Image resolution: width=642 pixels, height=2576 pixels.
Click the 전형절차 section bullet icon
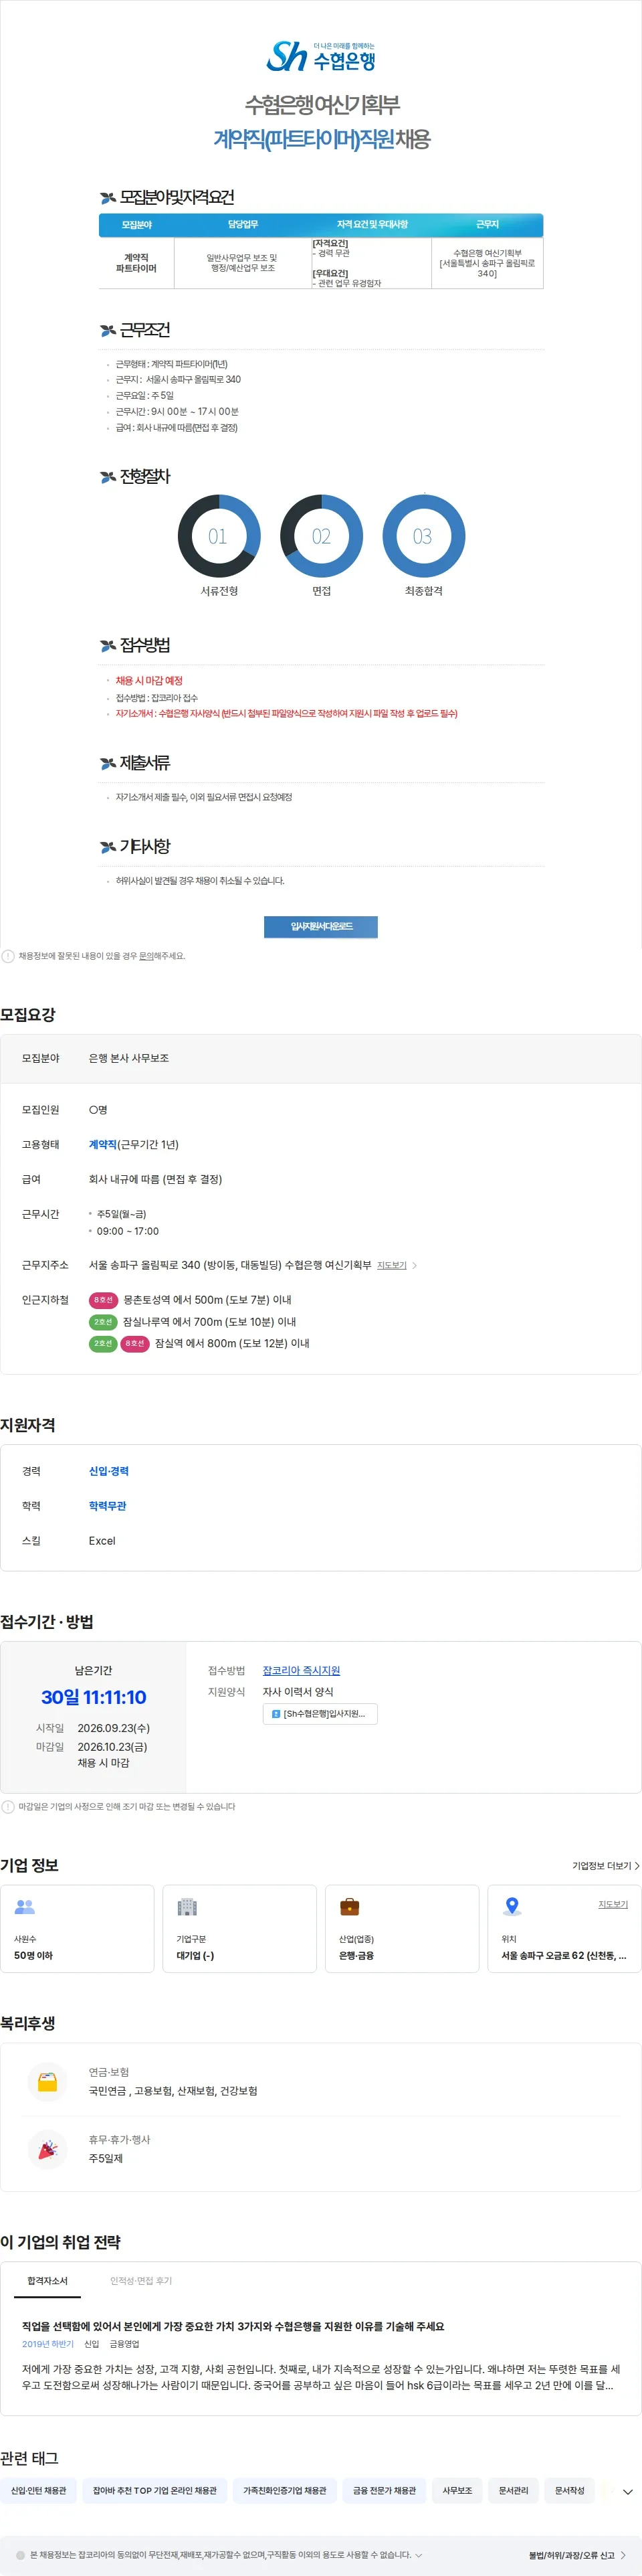pos(108,477)
